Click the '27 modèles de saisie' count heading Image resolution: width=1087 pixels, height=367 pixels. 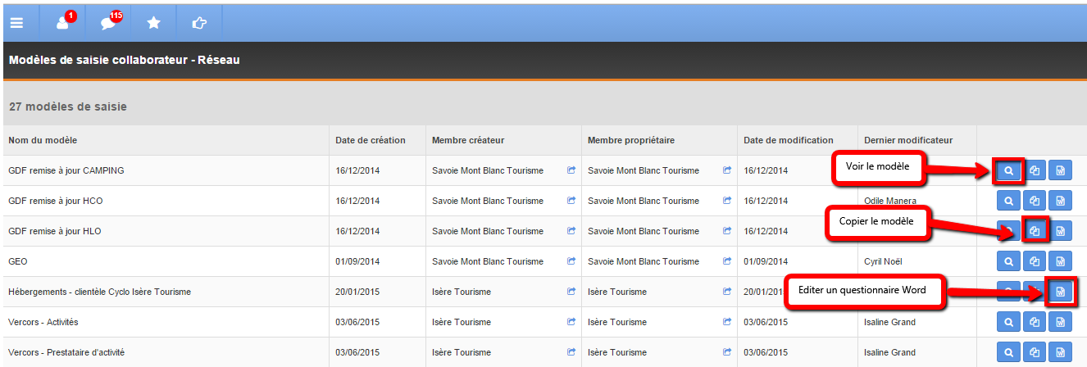click(x=68, y=106)
